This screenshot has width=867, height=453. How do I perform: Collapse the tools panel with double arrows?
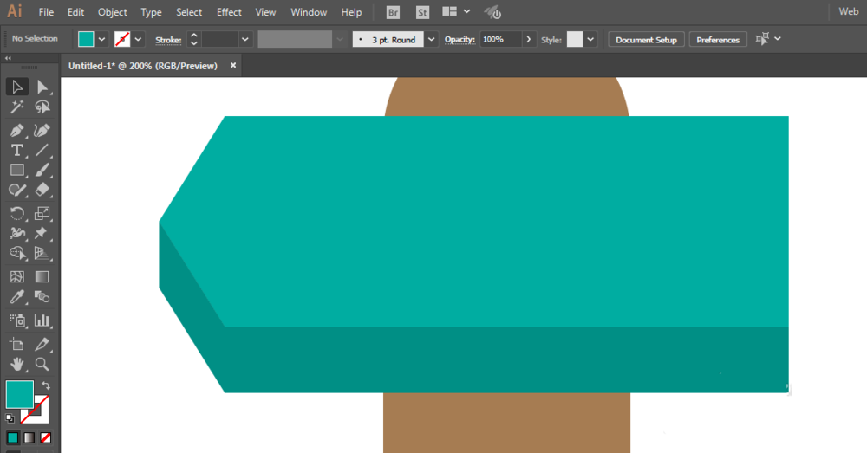(8, 58)
